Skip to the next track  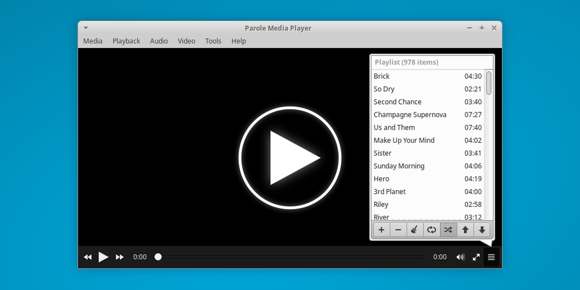coord(120,257)
